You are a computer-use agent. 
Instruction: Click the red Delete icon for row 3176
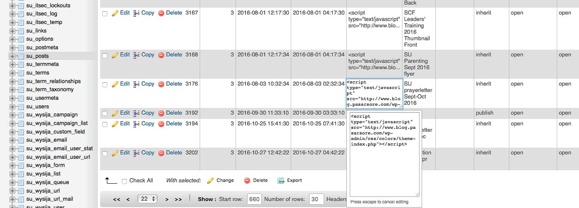161,84
